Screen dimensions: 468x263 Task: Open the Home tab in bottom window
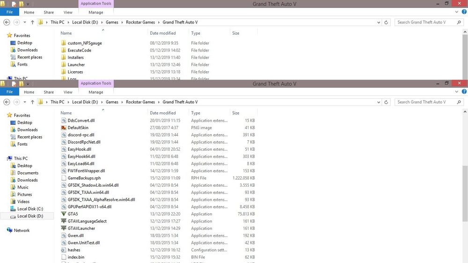tap(29, 92)
